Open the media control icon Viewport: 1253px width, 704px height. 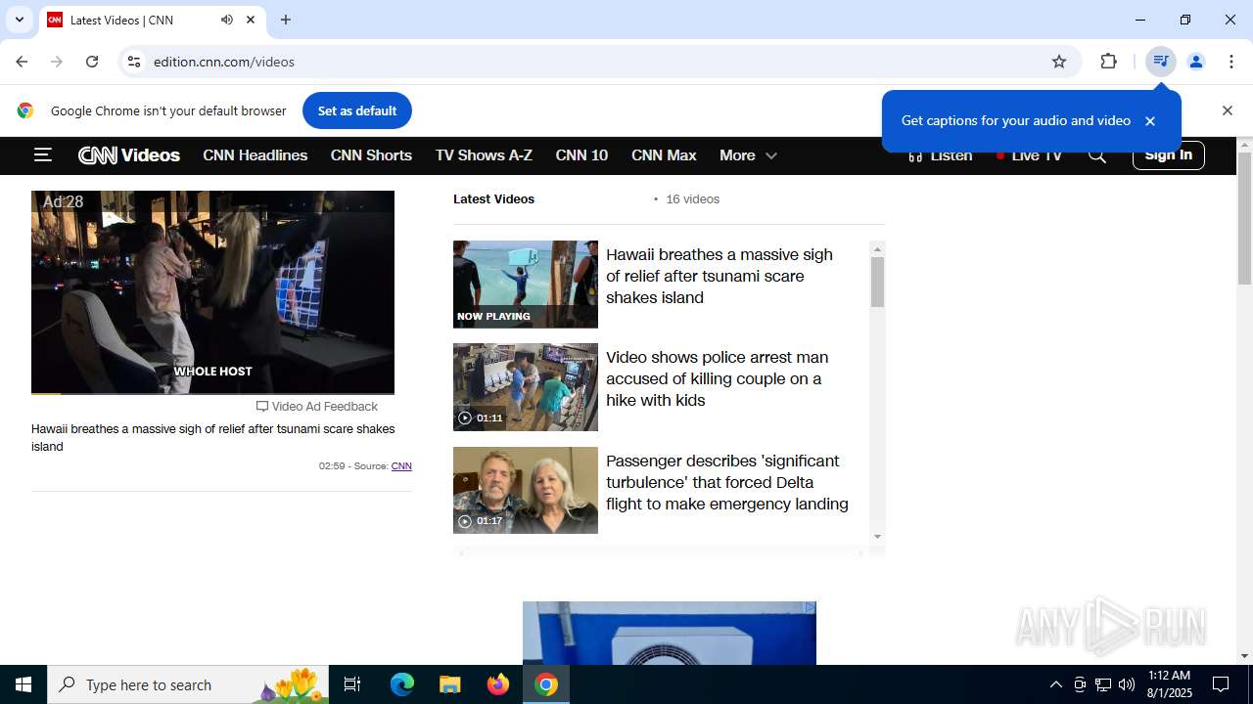(x=1161, y=62)
